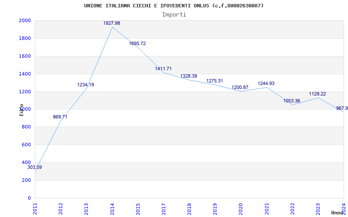The width and height of the screenshot is (348, 217).
Task: Select the 1328.39 data label
Action: click(x=189, y=76)
